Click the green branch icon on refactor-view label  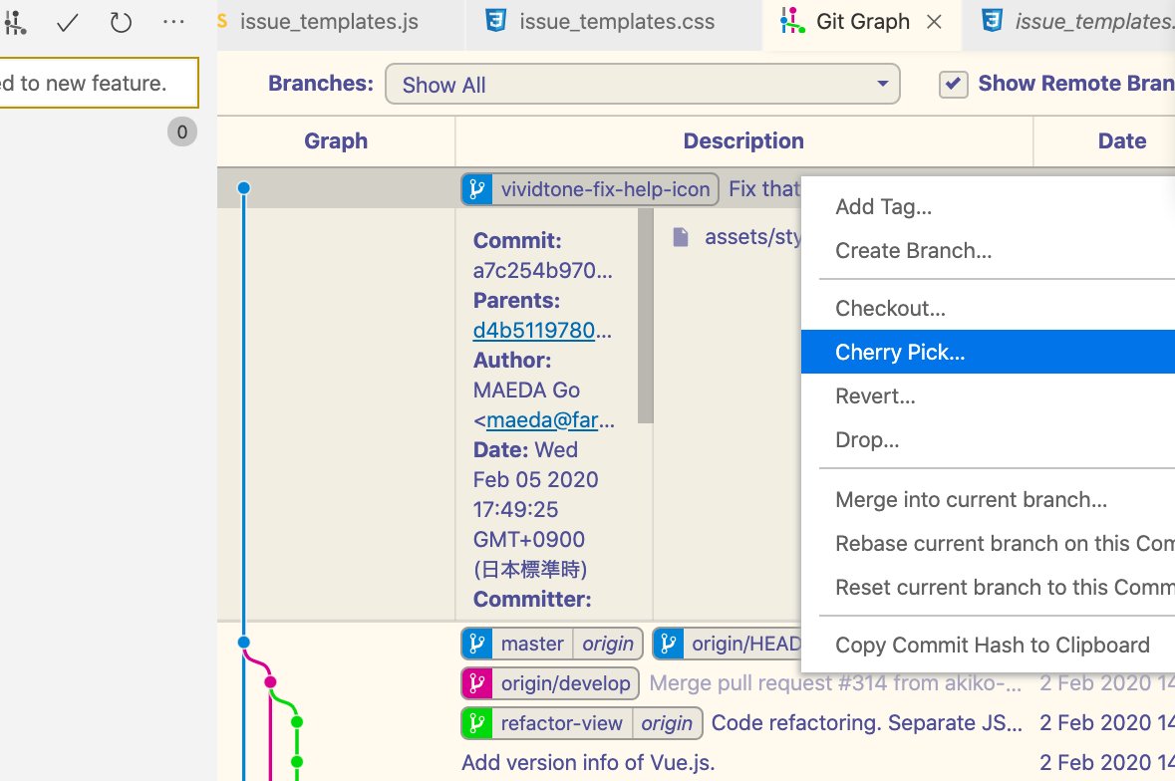pyautogui.click(x=475, y=722)
